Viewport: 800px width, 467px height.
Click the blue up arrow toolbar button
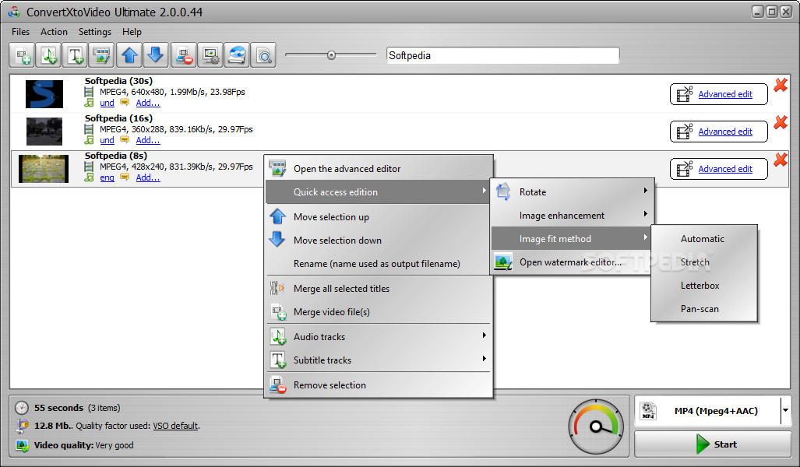click(x=129, y=55)
